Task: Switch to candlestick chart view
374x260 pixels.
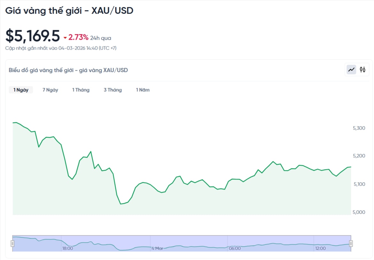Action: (362, 69)
